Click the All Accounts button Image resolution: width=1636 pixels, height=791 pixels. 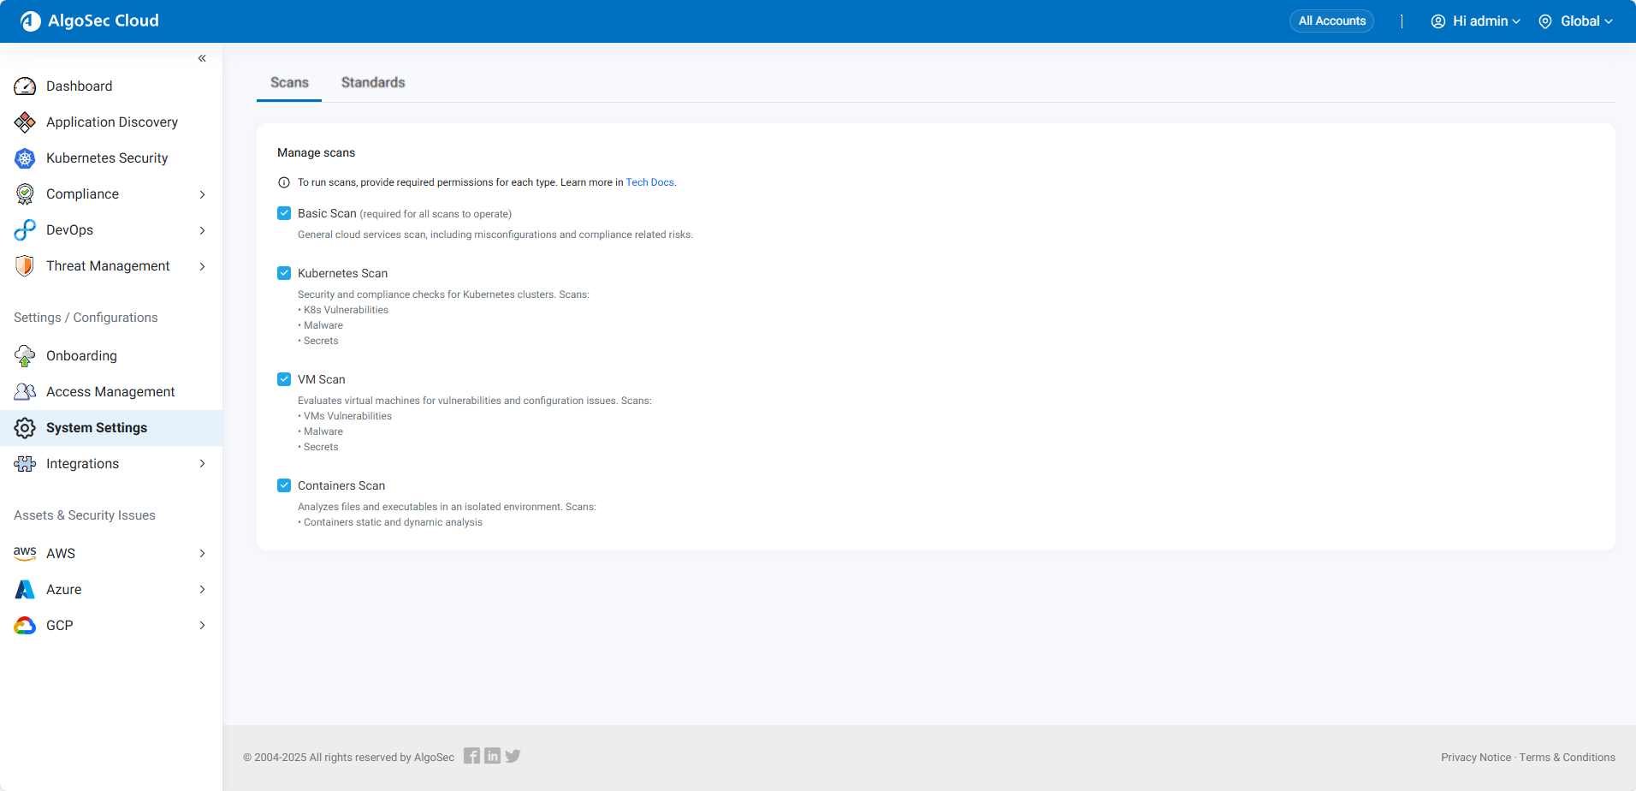(1331, 21)
